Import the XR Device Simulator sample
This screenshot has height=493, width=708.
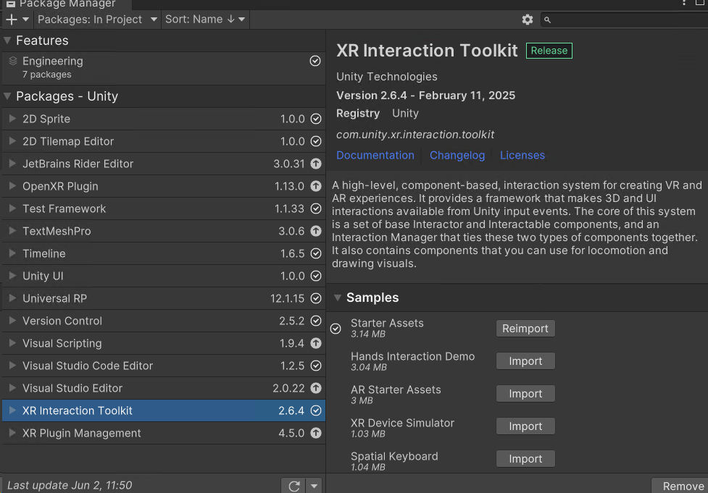(x=525, y=426)
